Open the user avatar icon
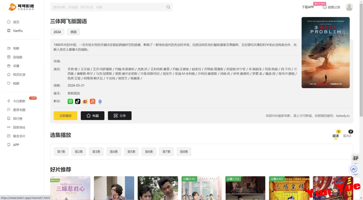The height and width of the screenshot is (200, 363). click(x=349, y=7)
